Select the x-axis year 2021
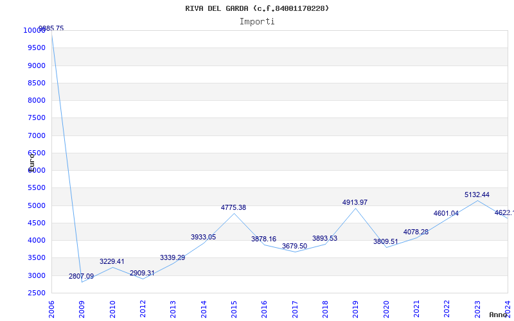 coord(416,309)
